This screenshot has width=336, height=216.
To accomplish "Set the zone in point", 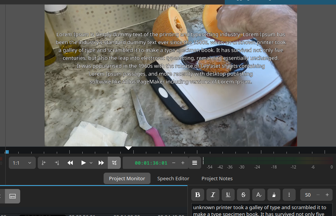I will point(44,163).
